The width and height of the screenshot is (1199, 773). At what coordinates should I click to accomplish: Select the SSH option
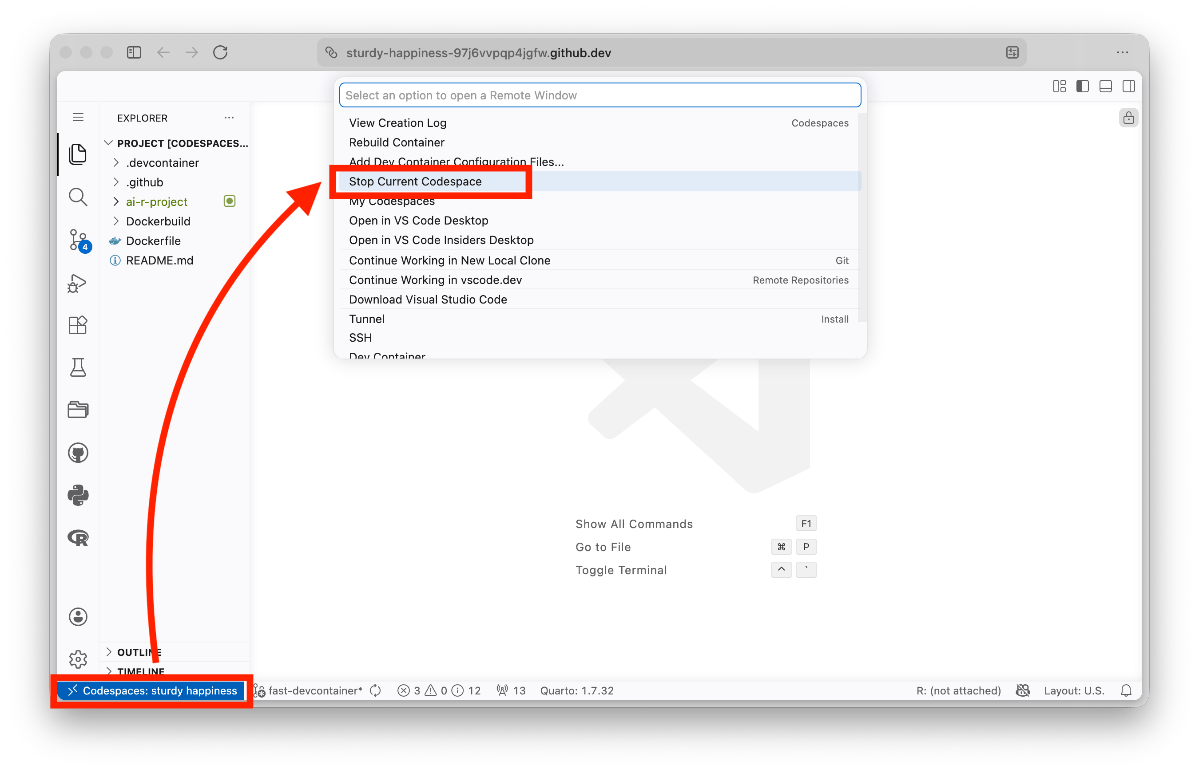600,338
